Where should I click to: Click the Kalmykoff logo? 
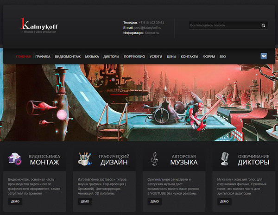point(39,24)
